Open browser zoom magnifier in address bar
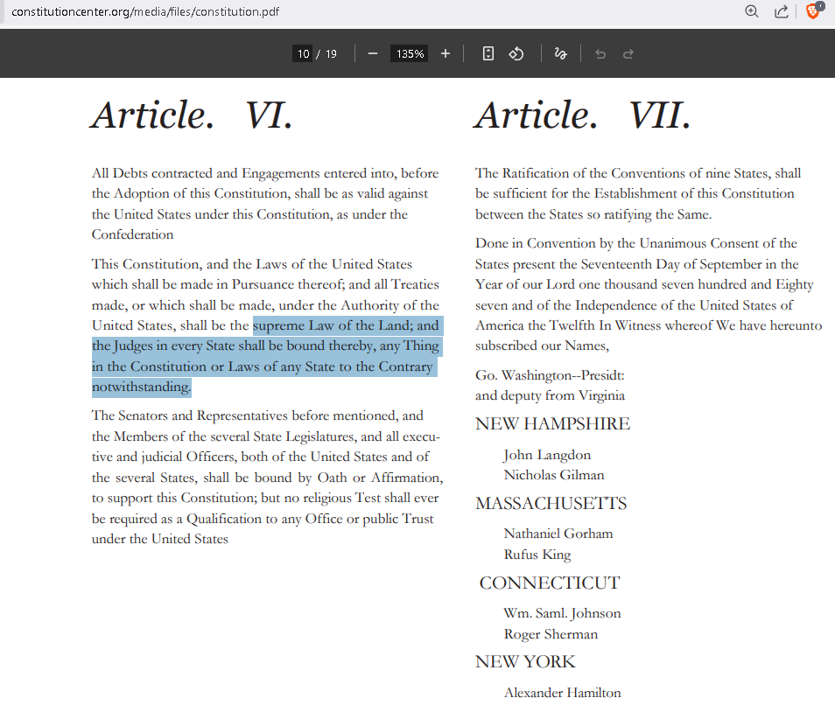 tap(751, 11)
